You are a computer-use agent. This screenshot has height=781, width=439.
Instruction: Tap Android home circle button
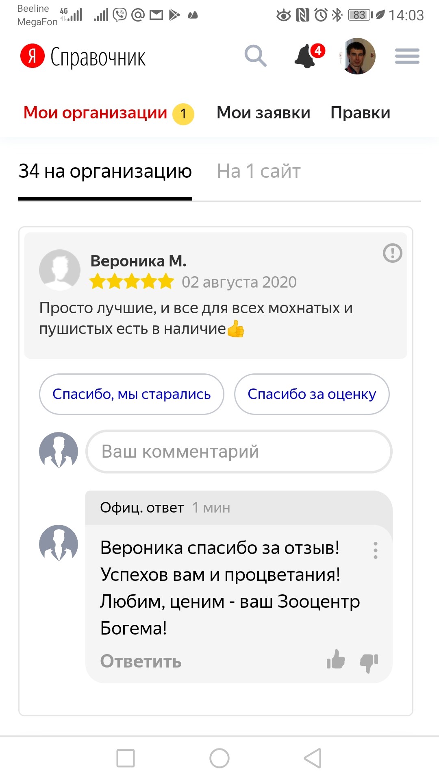coord(219,758)
